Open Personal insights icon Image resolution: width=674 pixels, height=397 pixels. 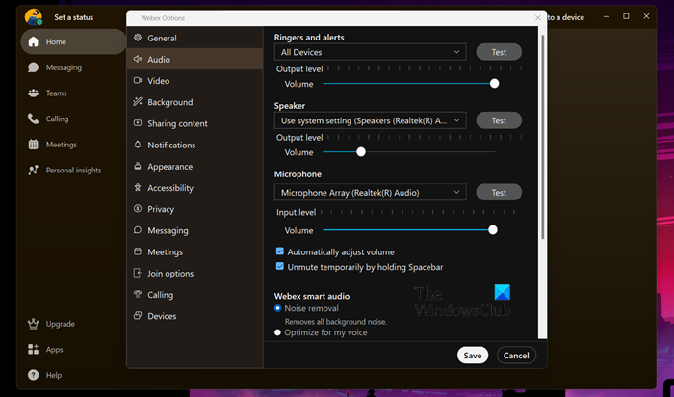click(33, 170)
